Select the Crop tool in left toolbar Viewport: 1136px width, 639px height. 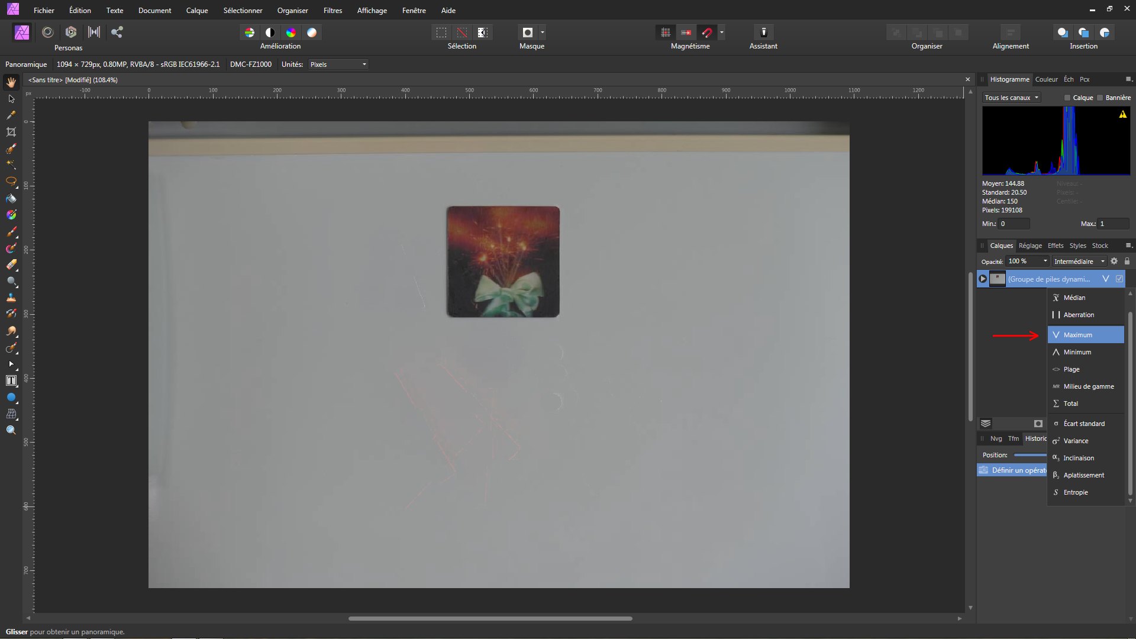click(x=11, y=132)
